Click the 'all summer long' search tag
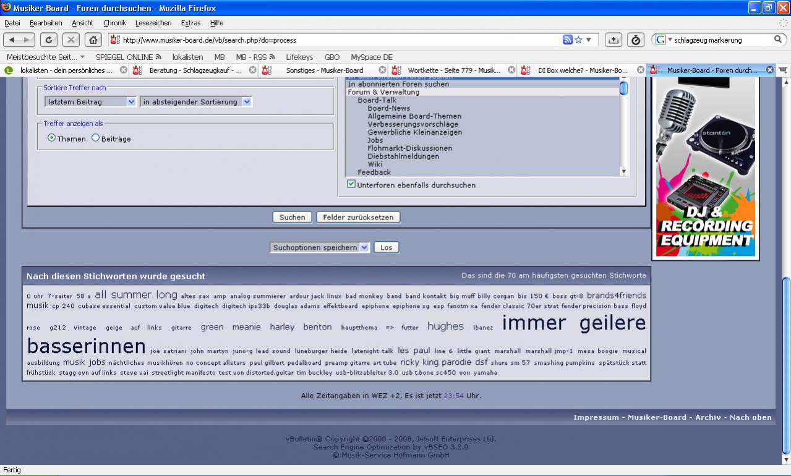 click(136, 295)
